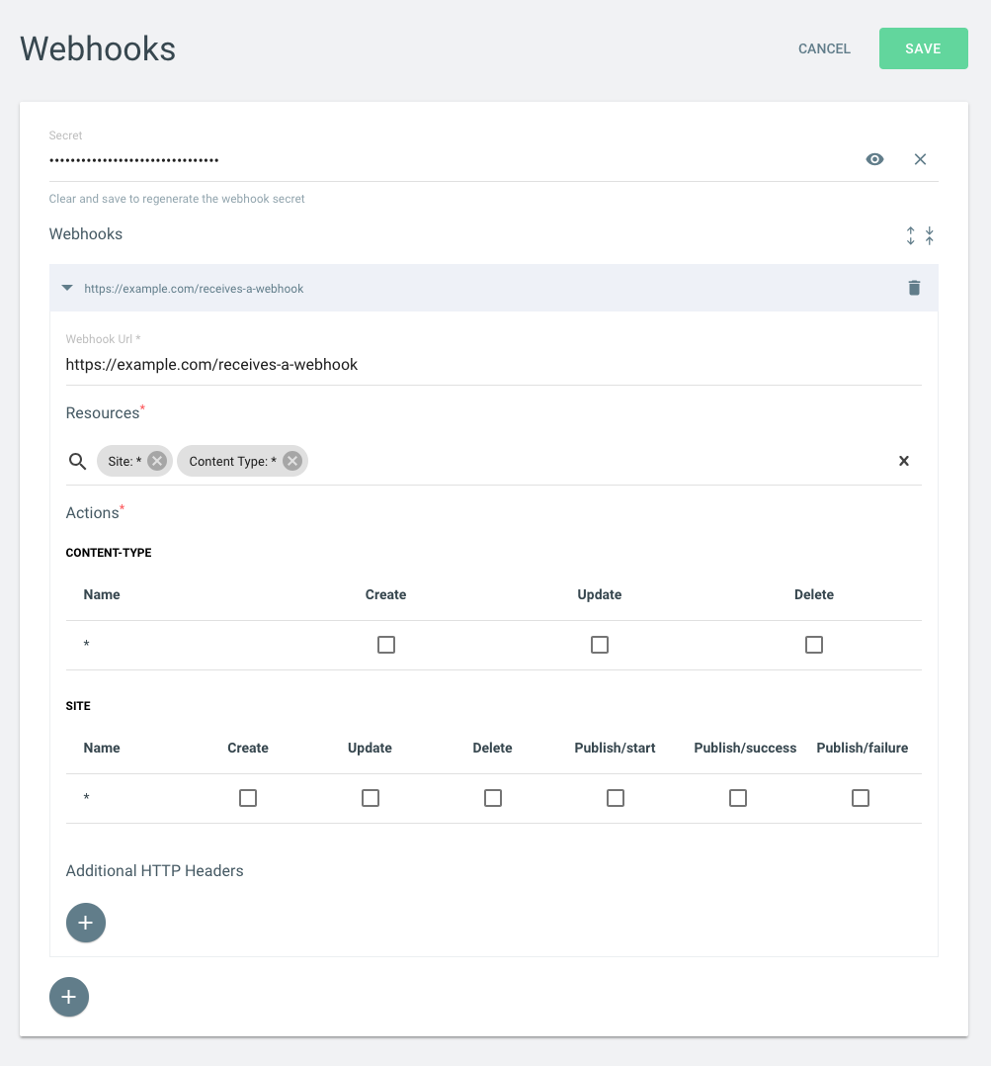Add an additional HTTP header
Viewport: 991px width, 1066px height.
pos(86,923)
